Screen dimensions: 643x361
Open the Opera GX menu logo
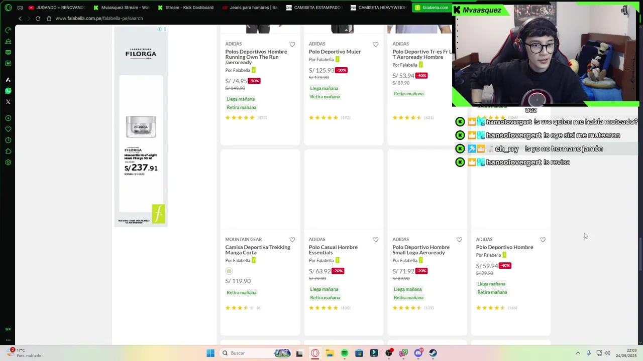[x=8, y=8]
